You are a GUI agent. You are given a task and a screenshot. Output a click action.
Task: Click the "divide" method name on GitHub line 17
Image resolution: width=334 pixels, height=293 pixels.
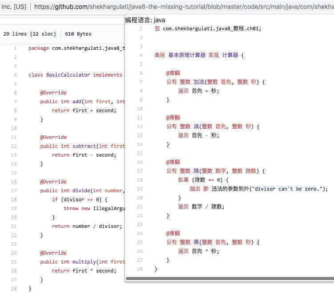(x=81, y=191)
